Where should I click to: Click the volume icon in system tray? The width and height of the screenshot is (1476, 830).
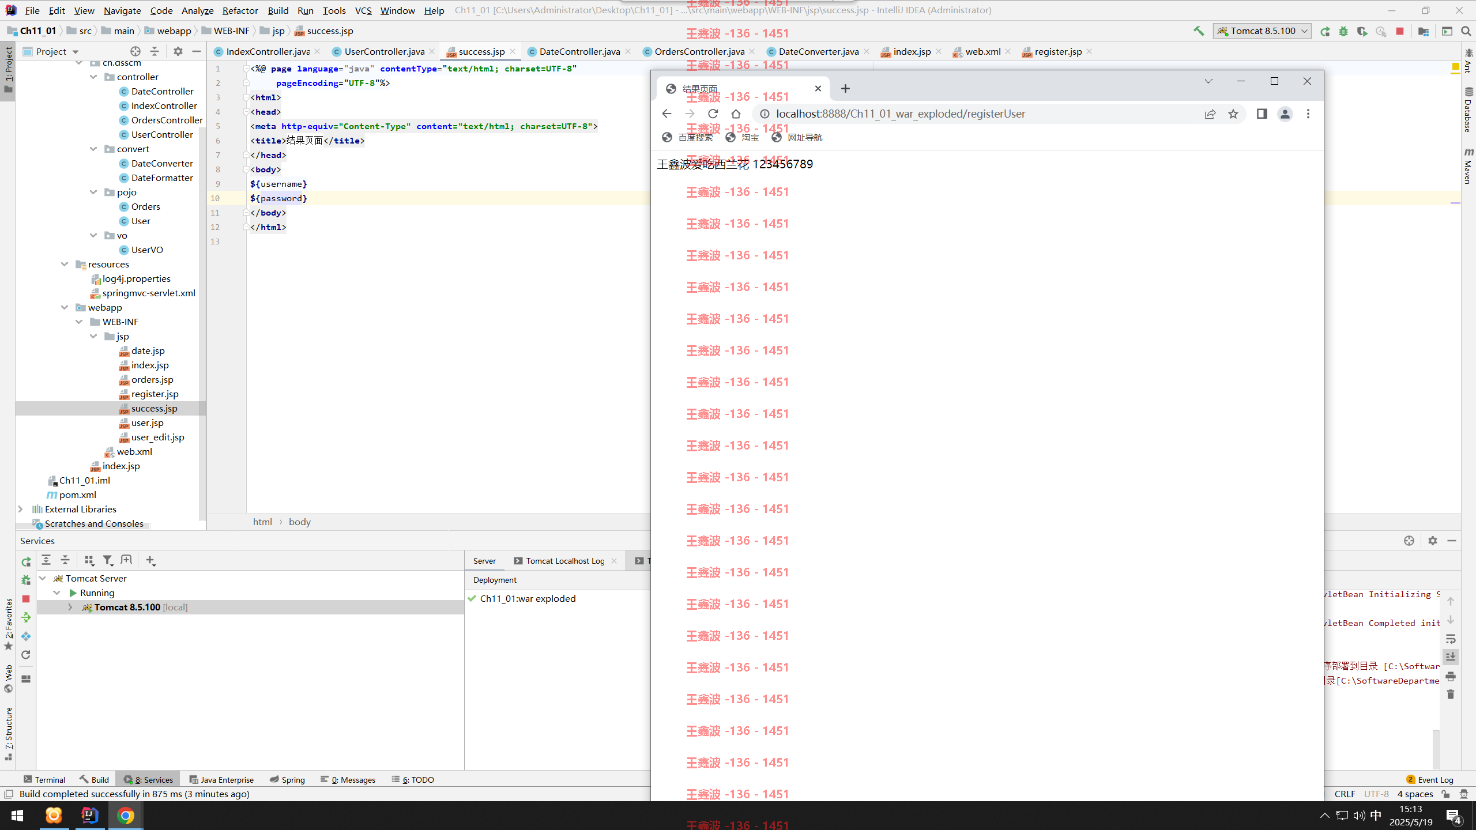pyautogui.click(x=1359, y=815)
